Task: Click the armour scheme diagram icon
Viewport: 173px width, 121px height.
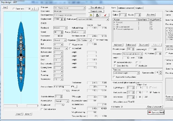Action: click(x=73, y=87)
